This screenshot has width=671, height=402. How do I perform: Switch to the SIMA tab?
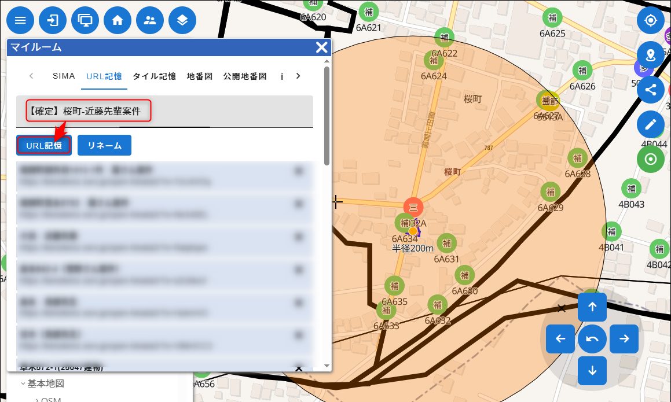pos(64,76)
